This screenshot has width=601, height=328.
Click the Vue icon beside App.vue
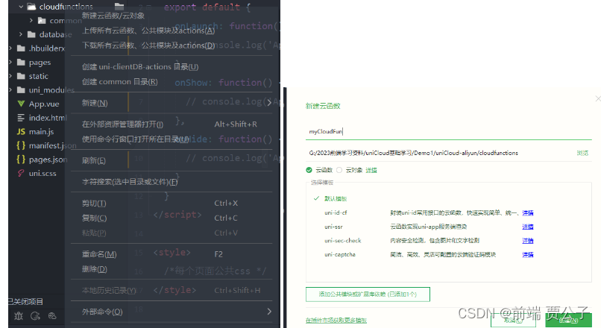pyautogui.click(x=21, y=104)
